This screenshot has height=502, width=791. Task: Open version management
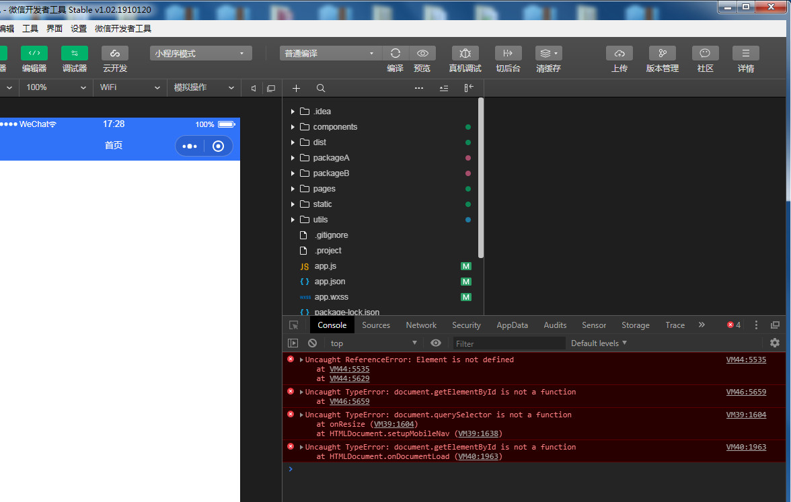(x=663, y=53)
